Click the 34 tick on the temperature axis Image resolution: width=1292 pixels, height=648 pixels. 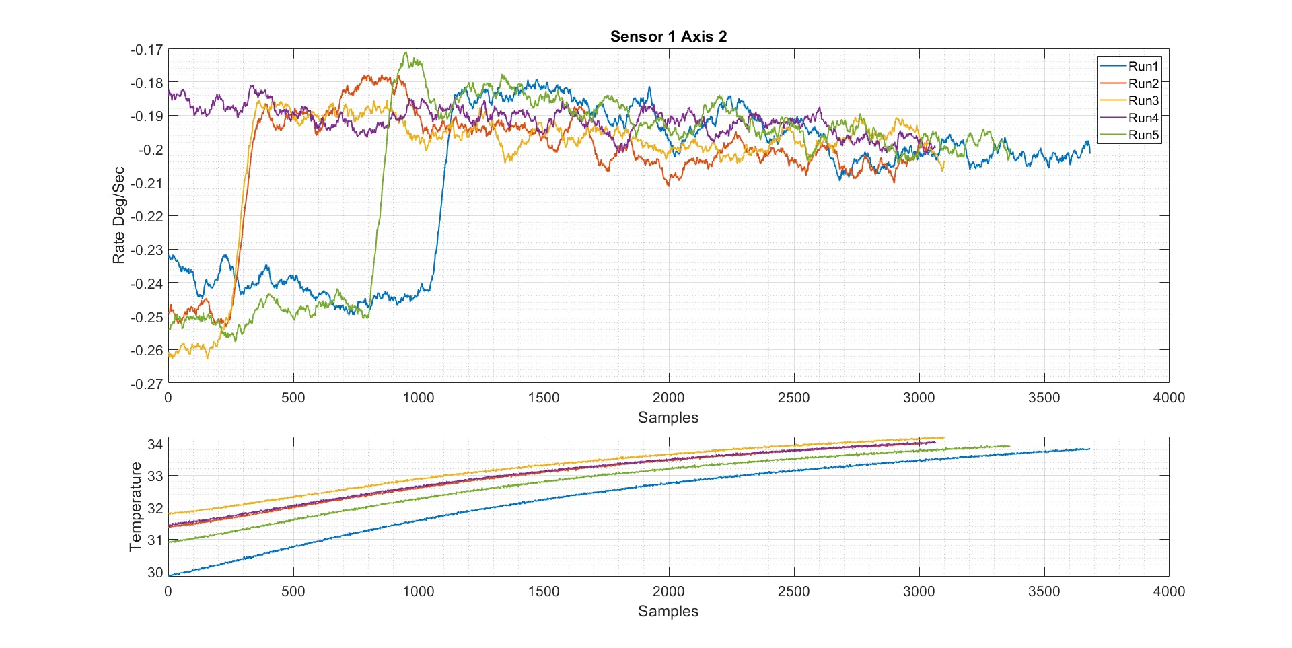155,444
